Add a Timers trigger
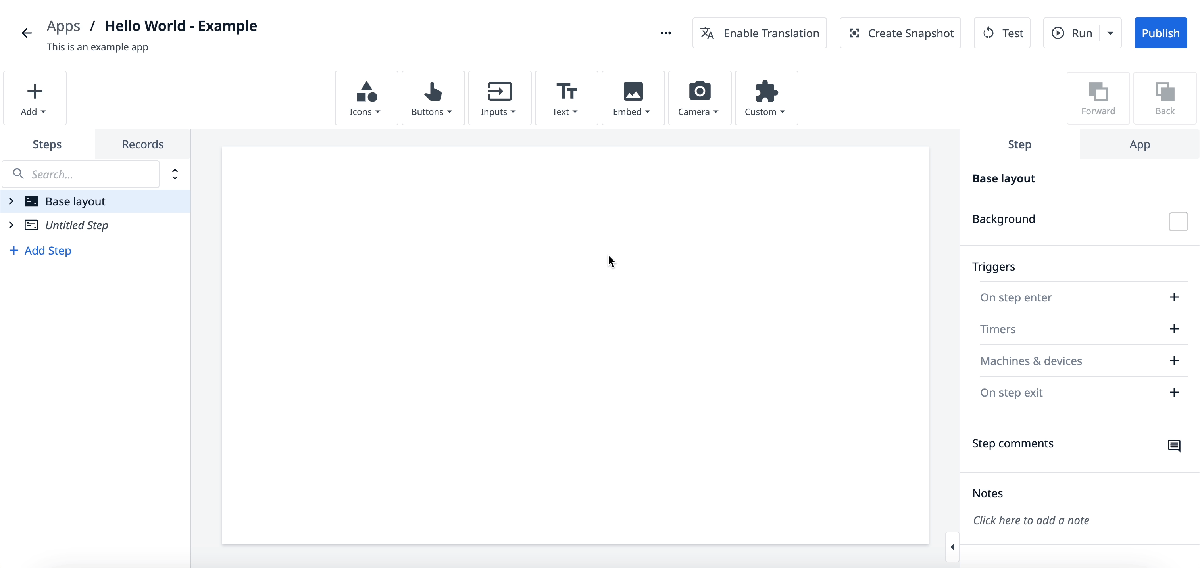This screenshot has height=568, width=1200. [x=1174, y=329]
